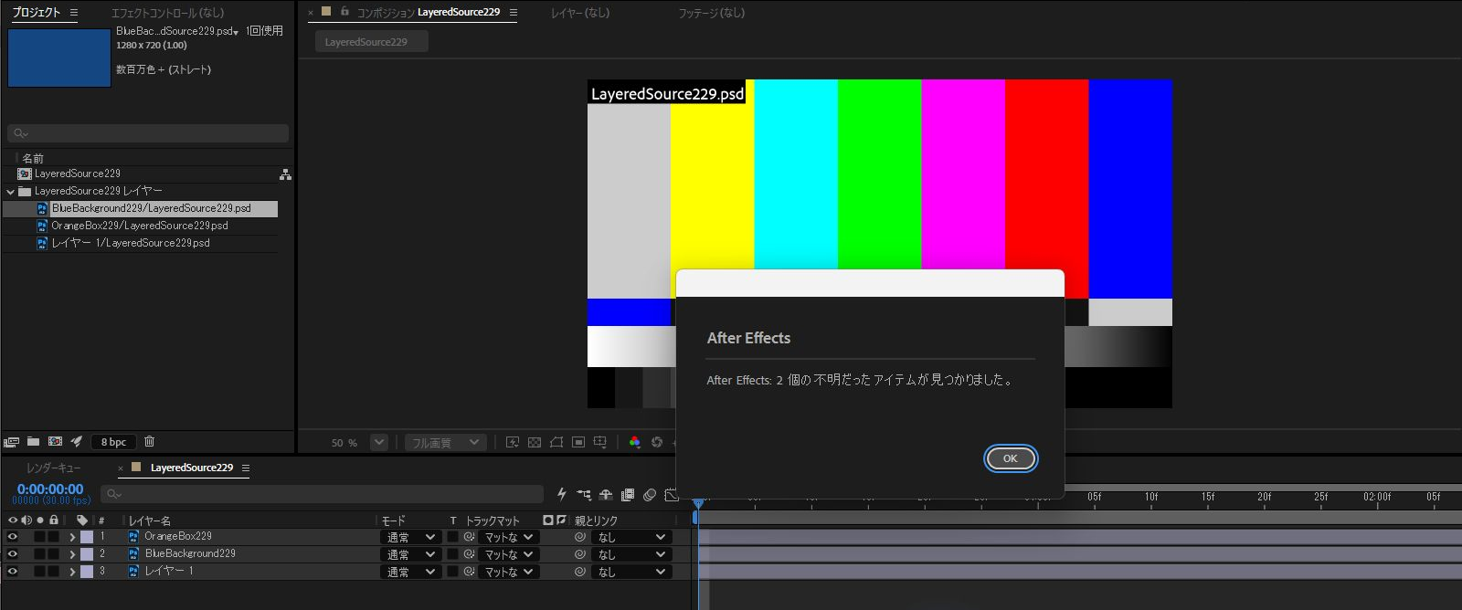Switch to the フッテージ (なし) viewer tab
The image size is (1462, 610).
tap(711, 13)
